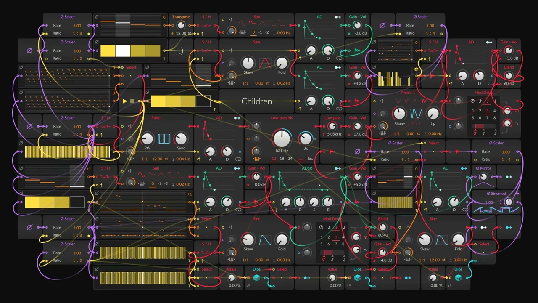Adjust the first bottom Value knob
This screenshot has width=538, height=303.
231,278
